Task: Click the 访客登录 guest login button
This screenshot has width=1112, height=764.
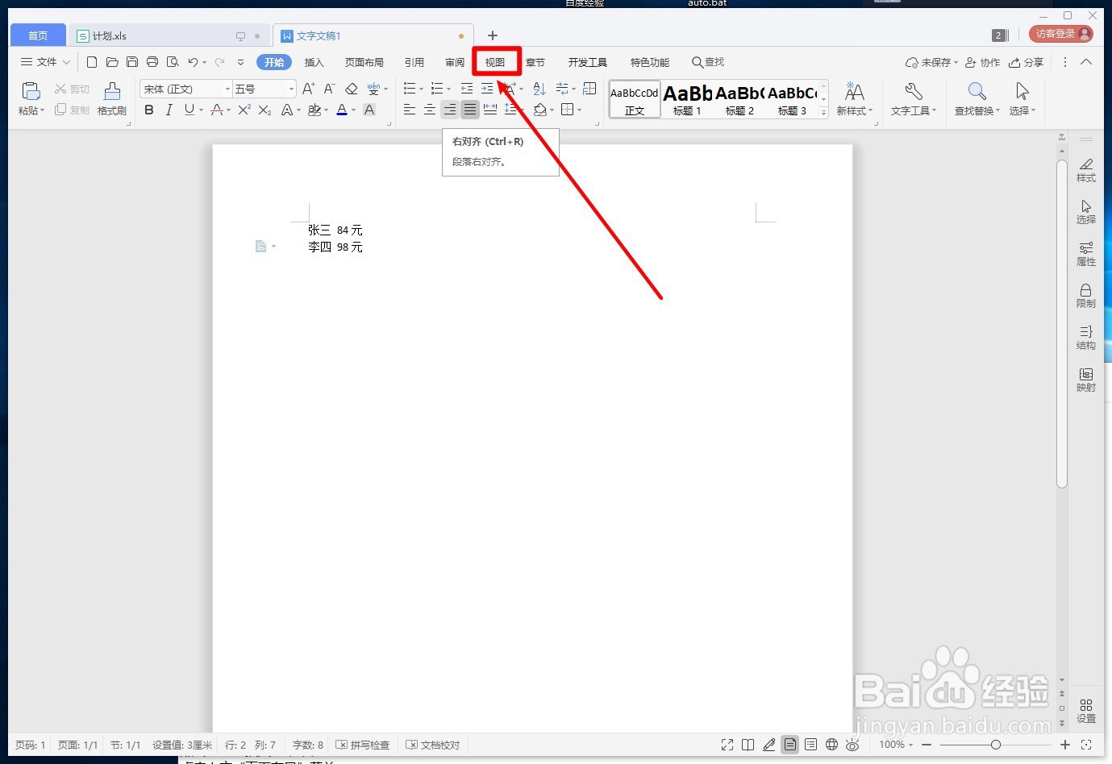Action: coord(1062,34)
